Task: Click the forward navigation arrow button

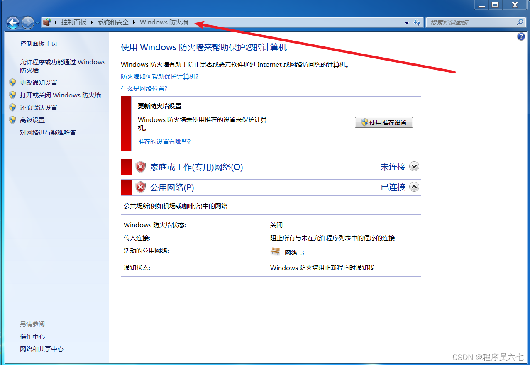Action: (27, 22)
